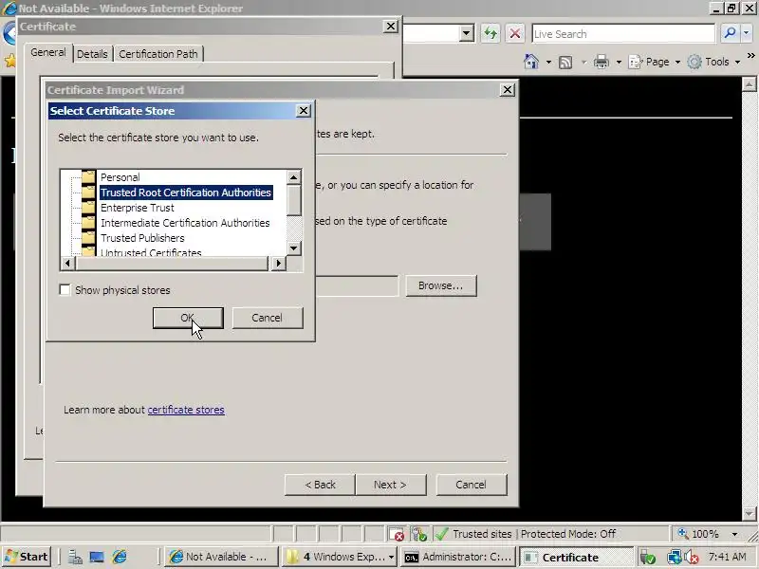
Task: Open the zoom level 100% control
Action: coord(698,534)
